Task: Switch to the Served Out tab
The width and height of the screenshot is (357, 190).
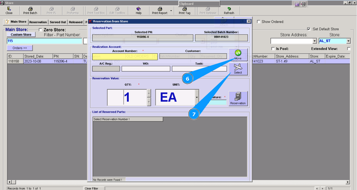Action: click(x=58, y=22)
